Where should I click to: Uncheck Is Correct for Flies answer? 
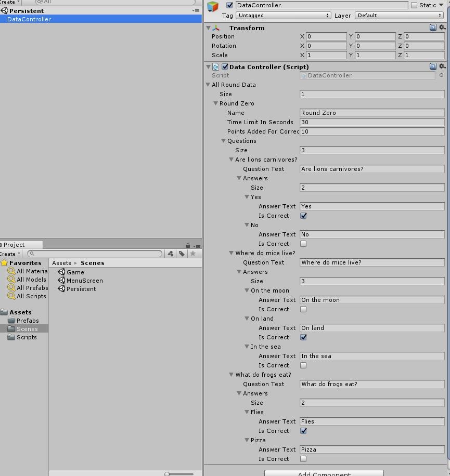[x=303, y=430]
